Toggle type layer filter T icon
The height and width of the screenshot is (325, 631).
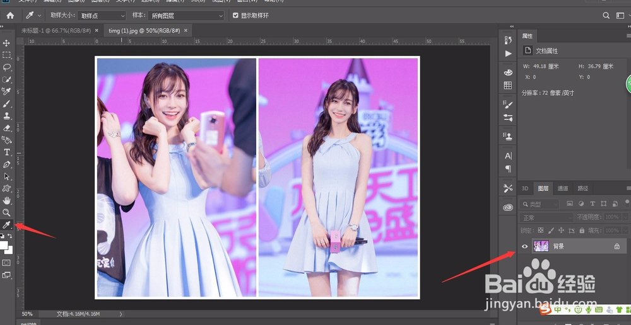[593, 203]
